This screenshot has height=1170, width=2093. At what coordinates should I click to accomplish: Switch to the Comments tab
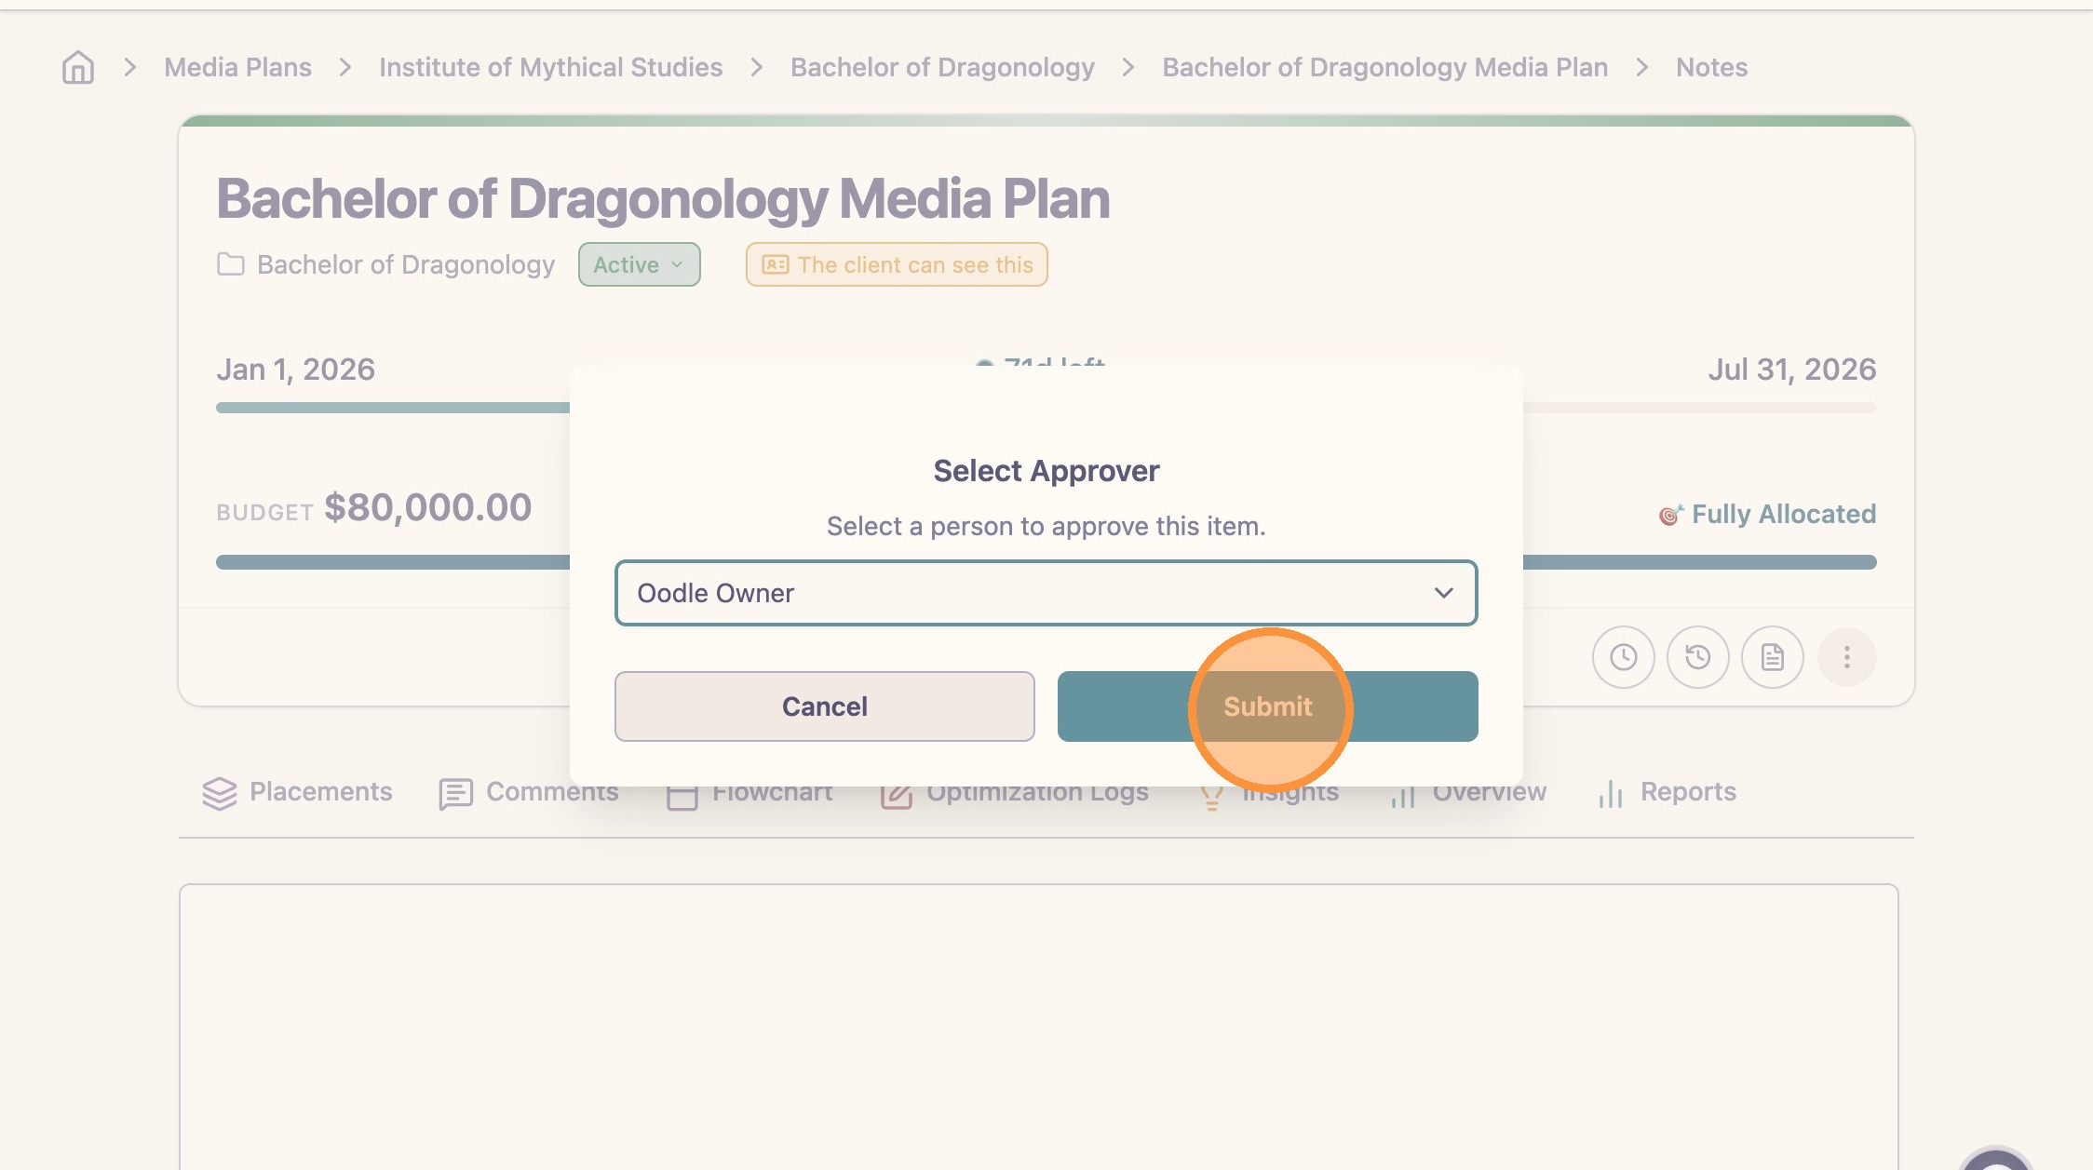click(x=528, y=792)
